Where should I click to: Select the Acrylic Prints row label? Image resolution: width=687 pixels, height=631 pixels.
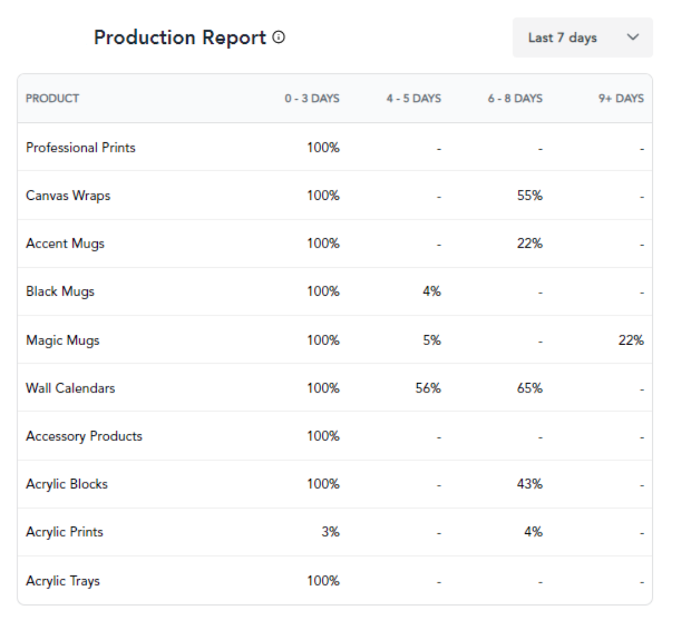pos(64,532)
